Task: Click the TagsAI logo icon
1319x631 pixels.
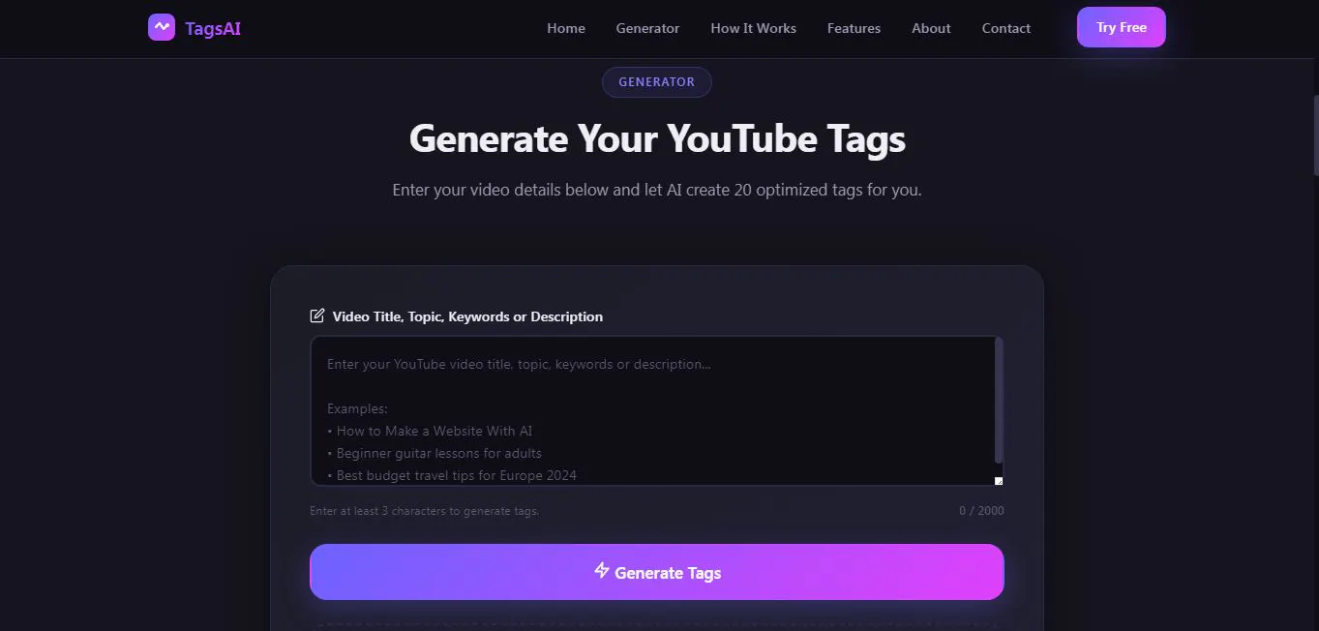Action: click(x=162, y=27)
